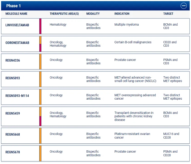Click the Multiple myeloma indication text
This screenshot has width=191, height=164.
point(126,24)
